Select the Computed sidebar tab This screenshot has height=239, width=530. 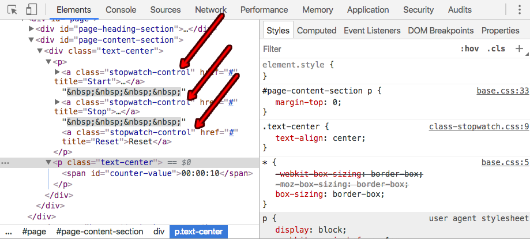[x=317, y=31]
